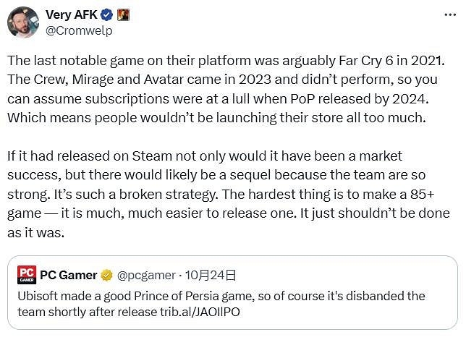Click the 10月24日 post date
Viewport: 466px width, 340px height.
click(211, 275)
